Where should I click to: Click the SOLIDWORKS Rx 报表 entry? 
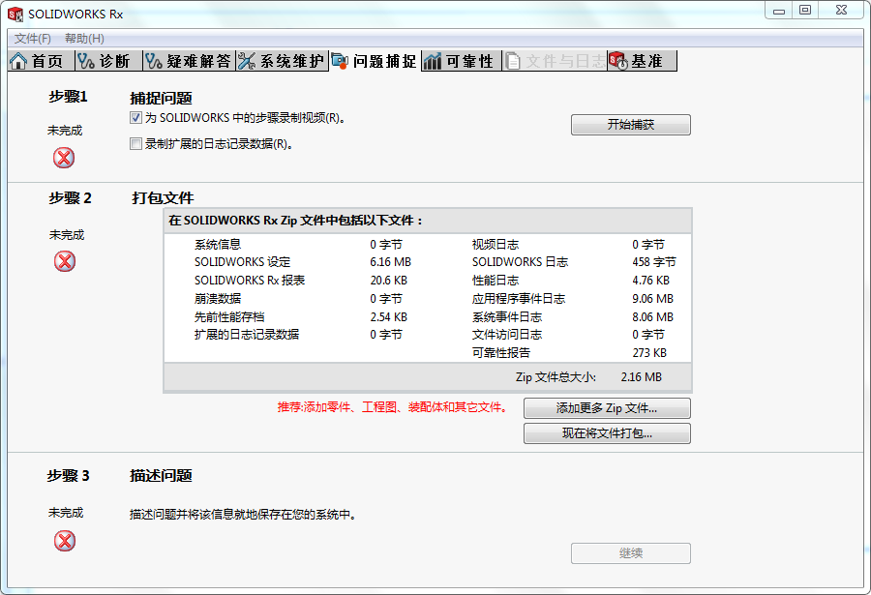coord(250,281)
